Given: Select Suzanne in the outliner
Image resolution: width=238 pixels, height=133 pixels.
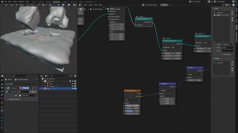Looking at the screenshot, I should pos(52,86).
